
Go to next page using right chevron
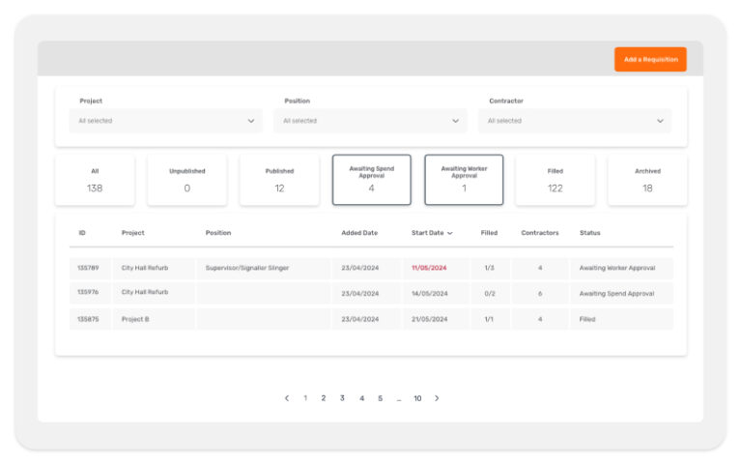(x=437, y=398)
